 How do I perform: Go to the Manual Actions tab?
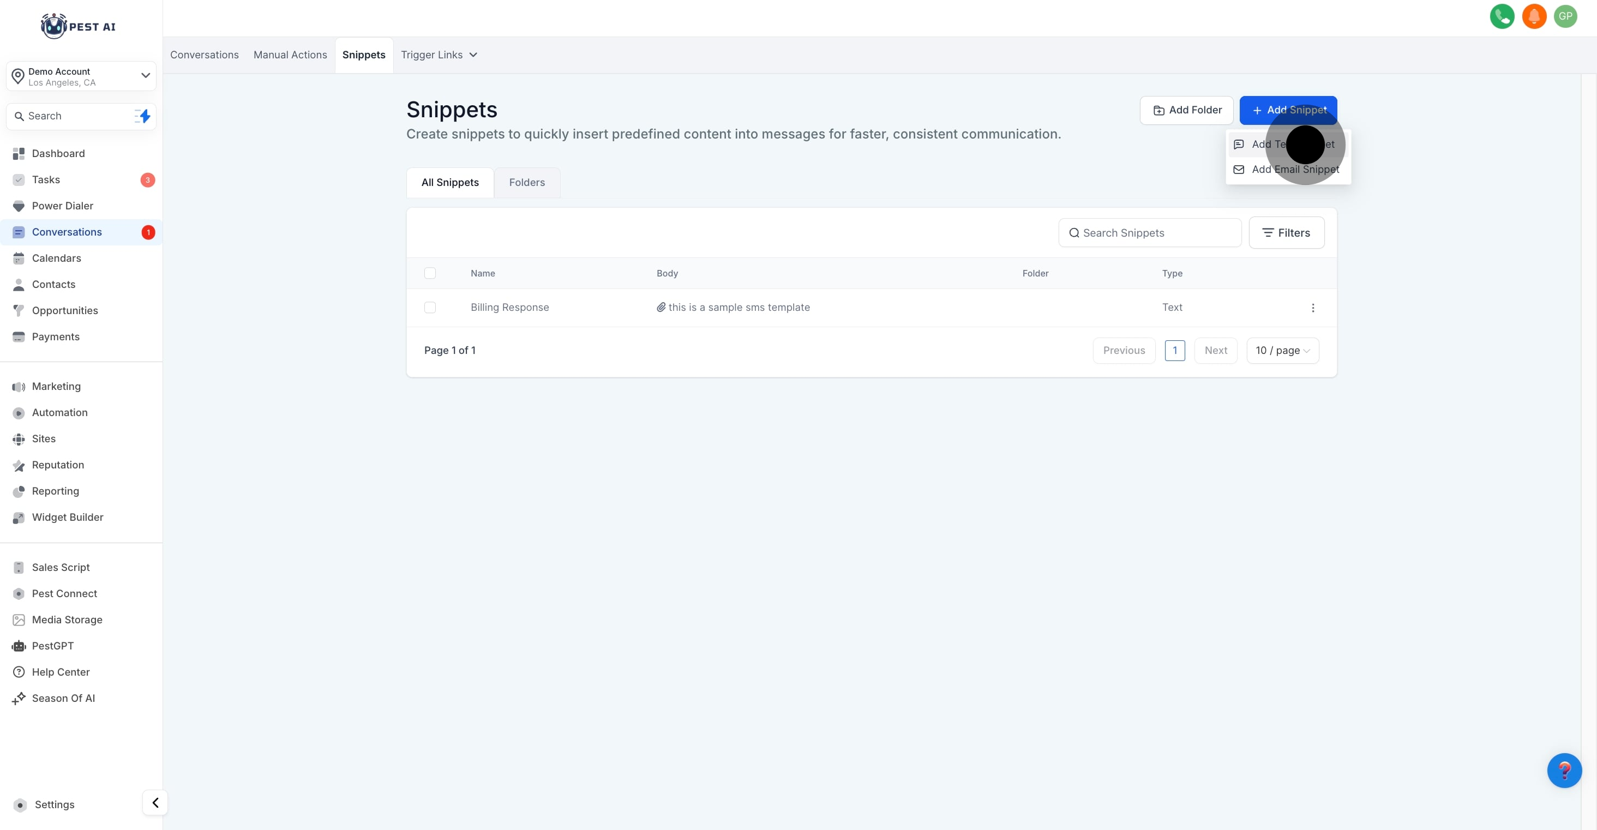coord(290,55)
